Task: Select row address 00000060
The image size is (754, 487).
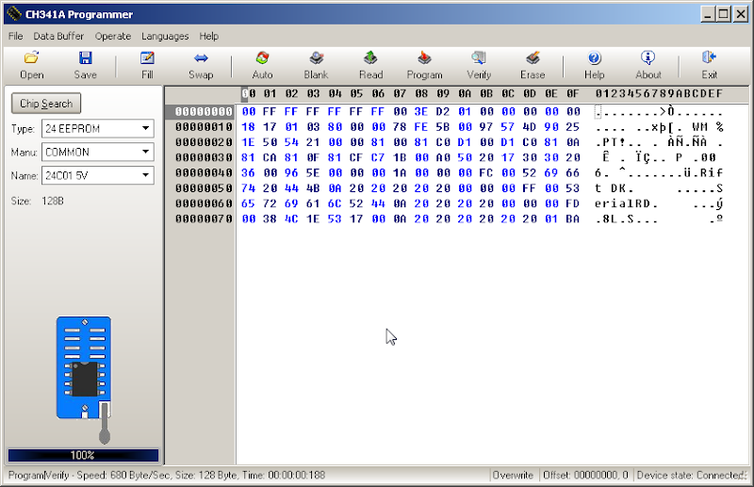Action: click(x=204, y=203)
